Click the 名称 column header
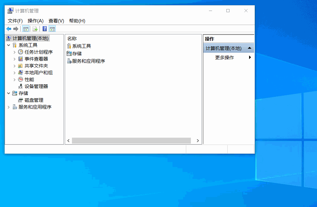The width and height of the screenshot is (317, 207). pyautogui.click(x=72, y=38)
